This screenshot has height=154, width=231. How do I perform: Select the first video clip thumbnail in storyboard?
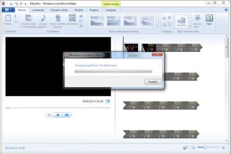coord(131,48)
